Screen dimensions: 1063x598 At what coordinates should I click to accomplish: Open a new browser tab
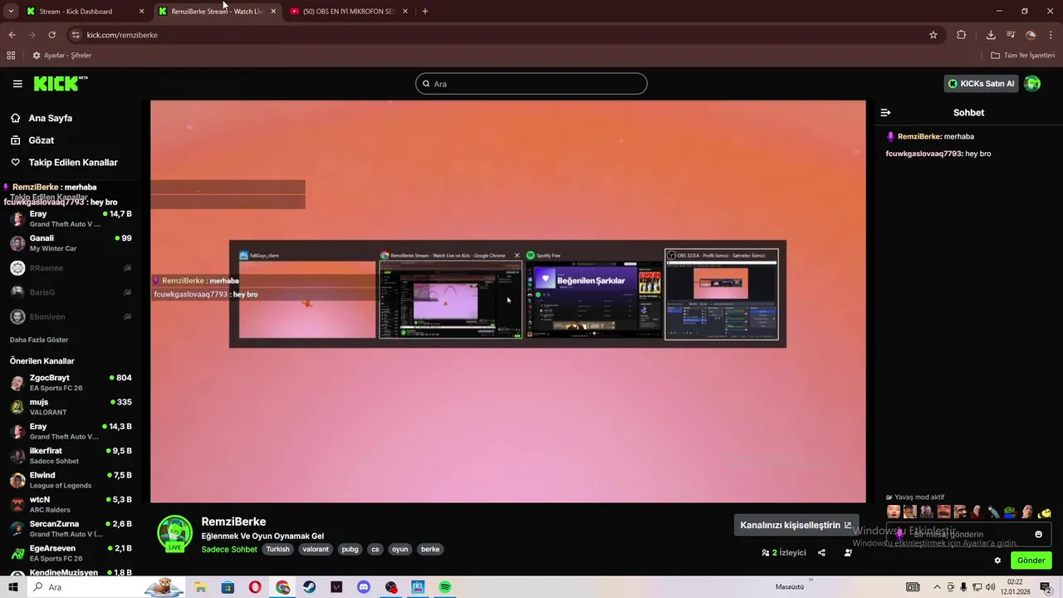pyautogui.click(x=425, y=12)
